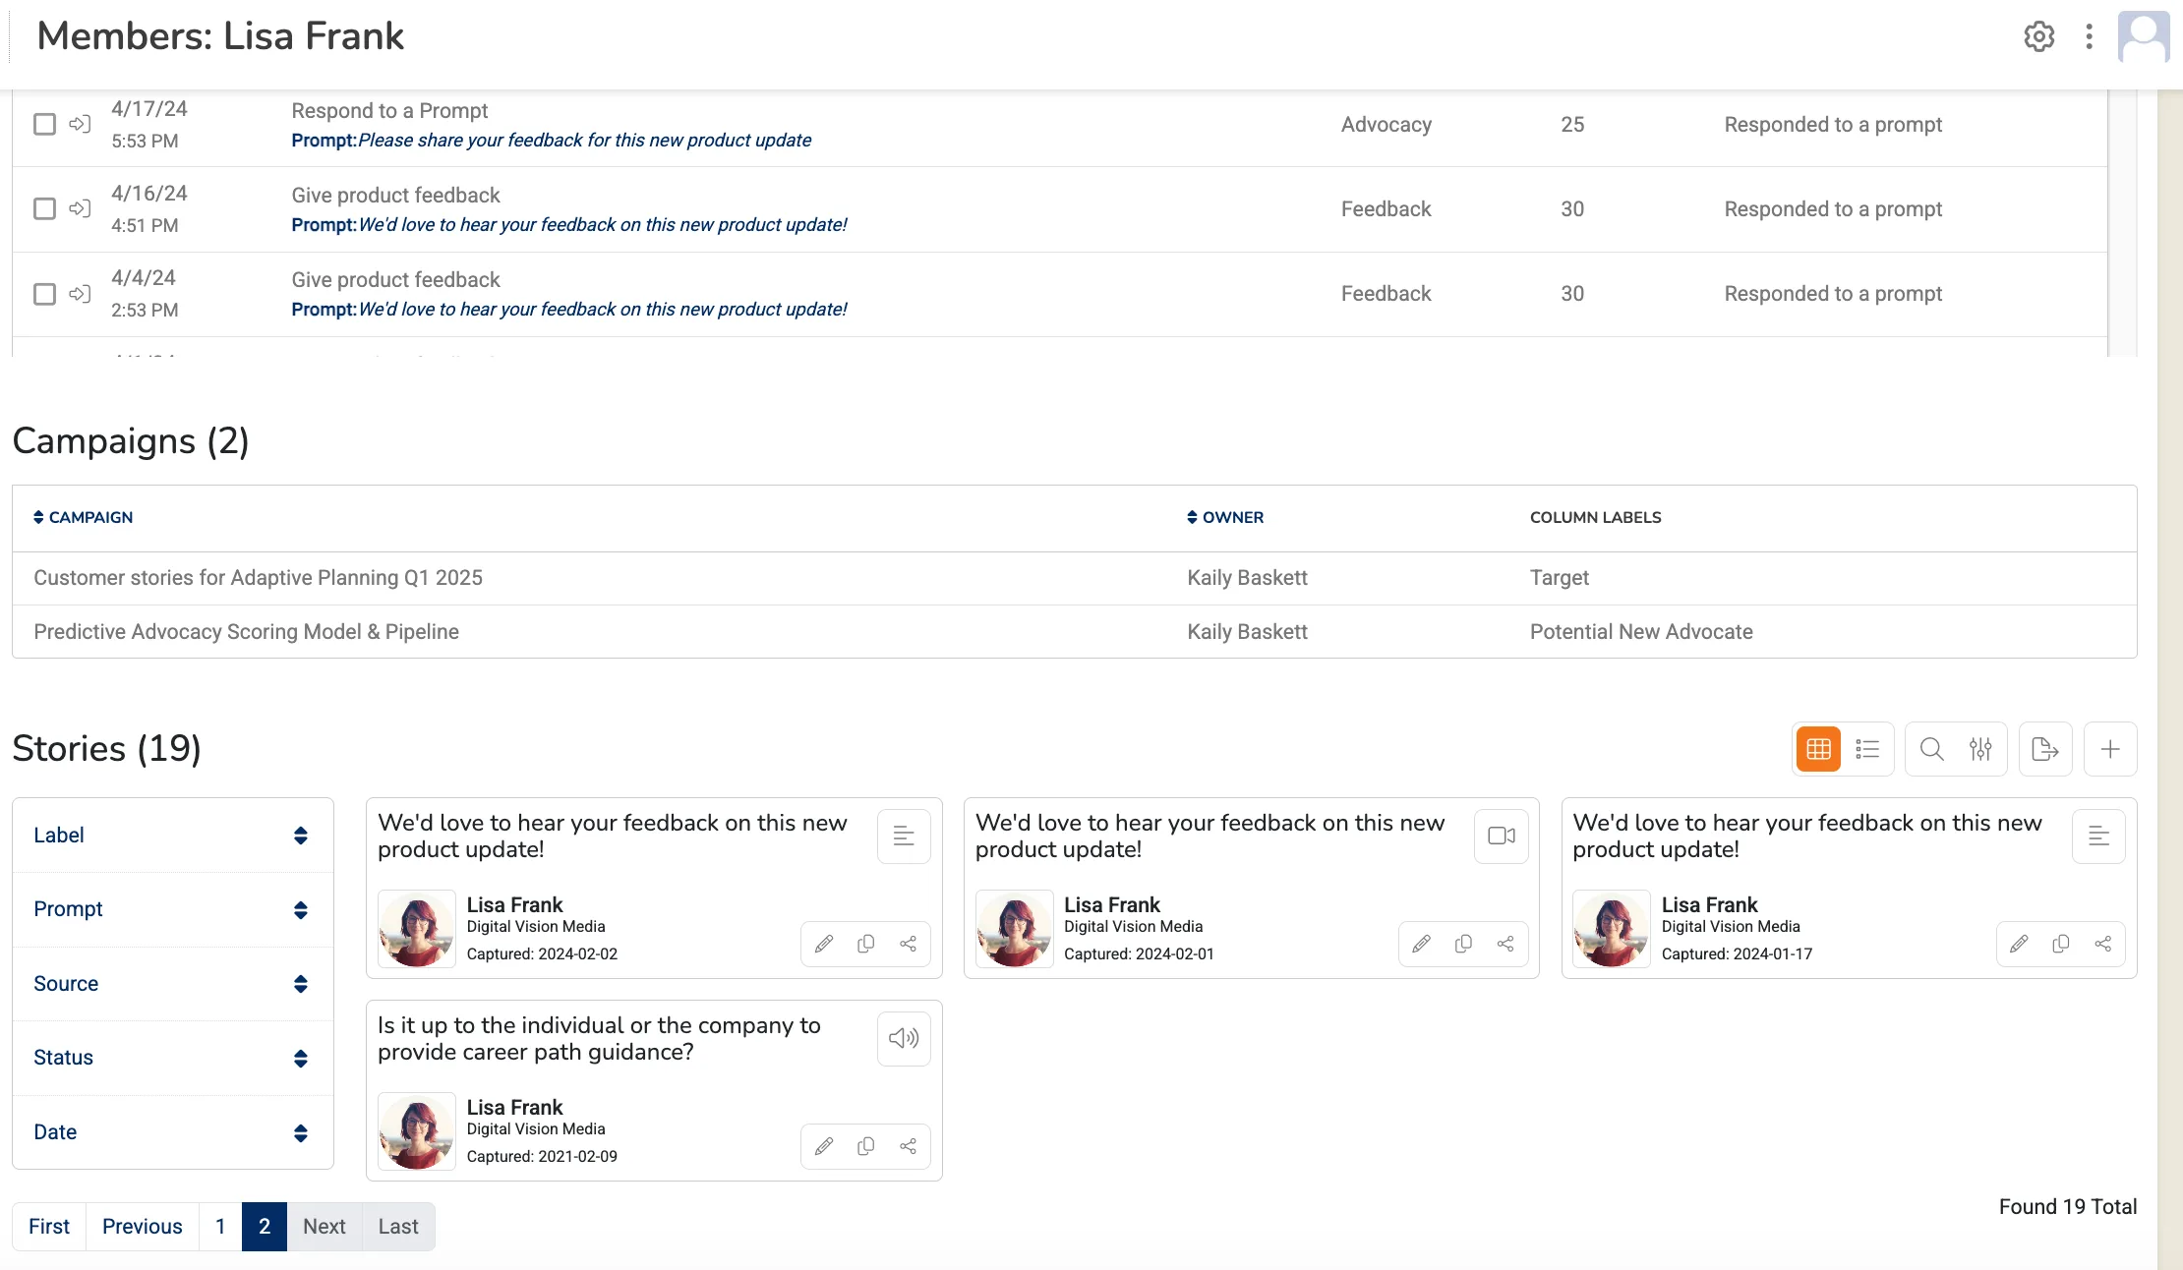Sort campaigns by Owner column
Viewport: 2183px width, 1270px height.
coord(1225,517)
